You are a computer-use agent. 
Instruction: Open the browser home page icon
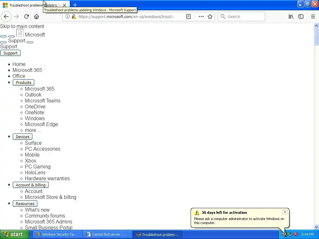point(36,17)
